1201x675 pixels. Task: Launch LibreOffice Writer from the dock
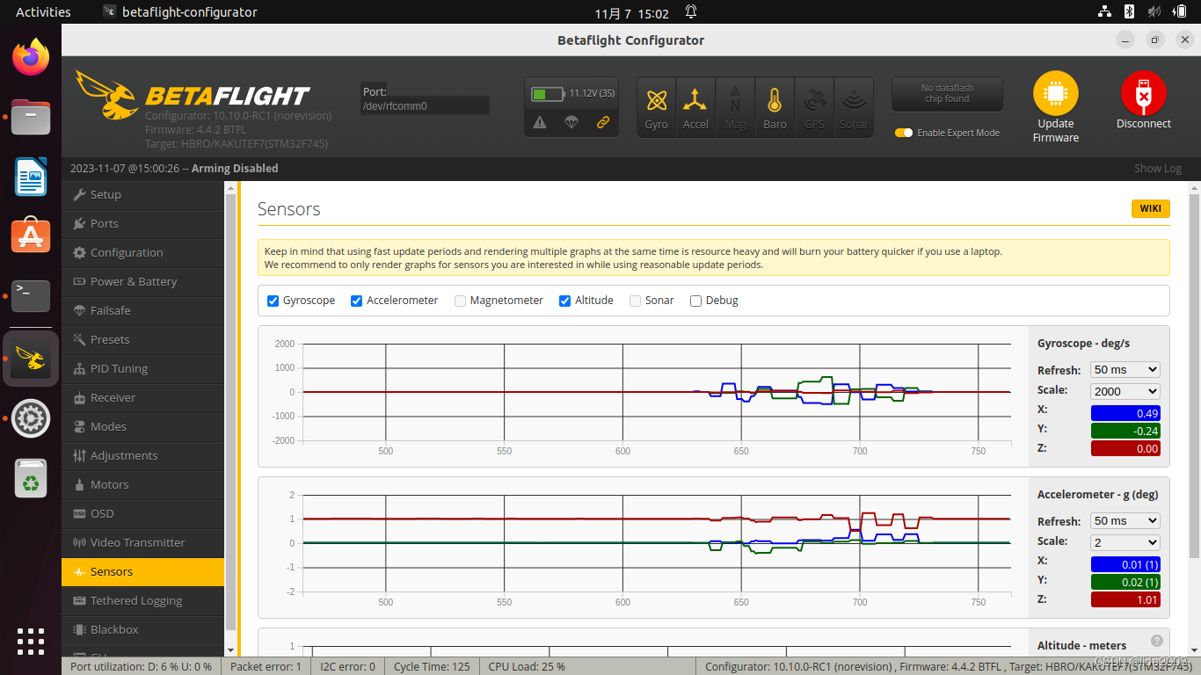[x=31, y=177]
